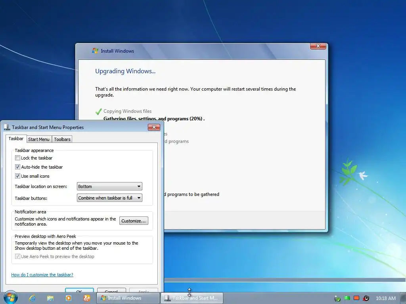Screen dimensions: 406x304
Task: Open the orange browser icon in taskbar
Action: point(87,298)
